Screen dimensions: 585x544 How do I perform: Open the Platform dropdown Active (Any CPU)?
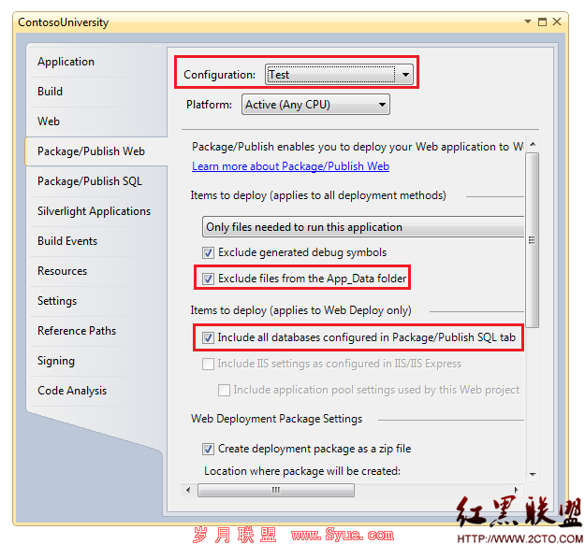(x=315, y=105)
